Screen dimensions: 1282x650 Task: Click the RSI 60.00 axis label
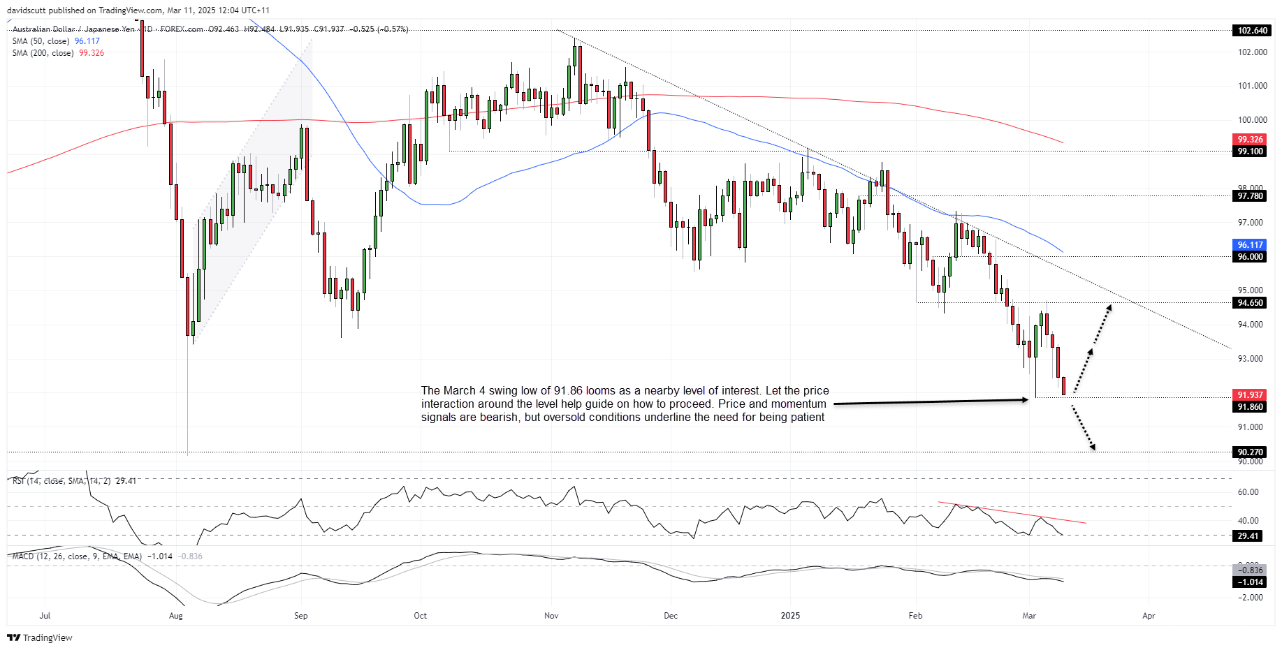pyautogui.click(x=1248, y=492)
